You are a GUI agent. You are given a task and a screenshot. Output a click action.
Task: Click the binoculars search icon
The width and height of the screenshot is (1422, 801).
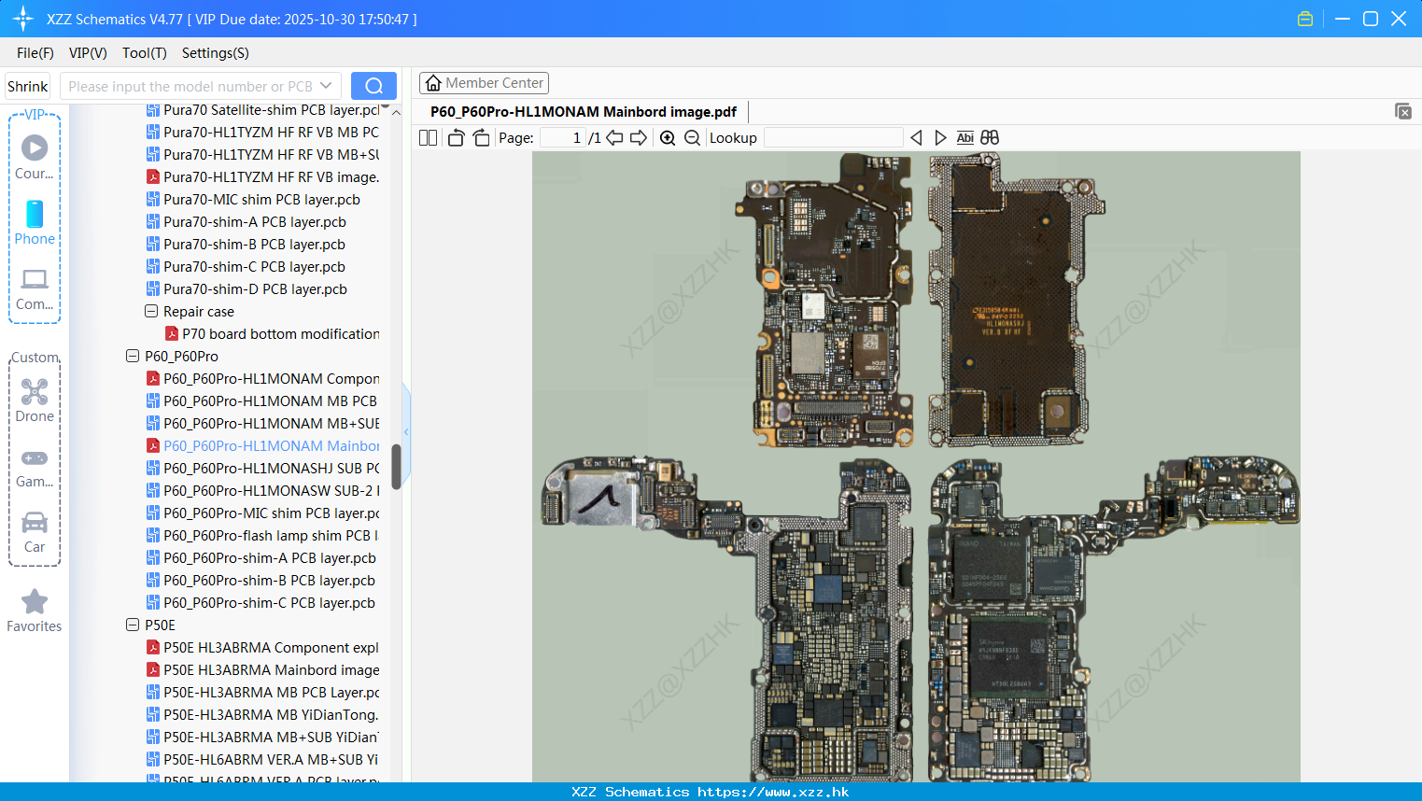(x=990, y=137)
